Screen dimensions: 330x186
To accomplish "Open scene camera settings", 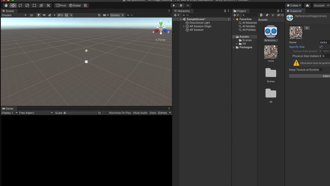I will click(x=104, y=15).
